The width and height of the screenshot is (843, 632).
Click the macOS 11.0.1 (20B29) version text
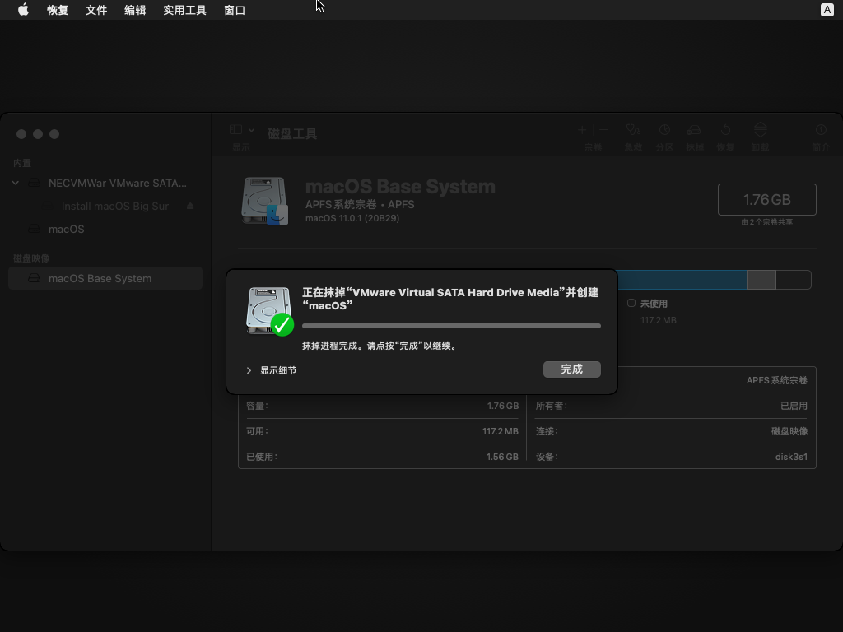click(352, 218)
